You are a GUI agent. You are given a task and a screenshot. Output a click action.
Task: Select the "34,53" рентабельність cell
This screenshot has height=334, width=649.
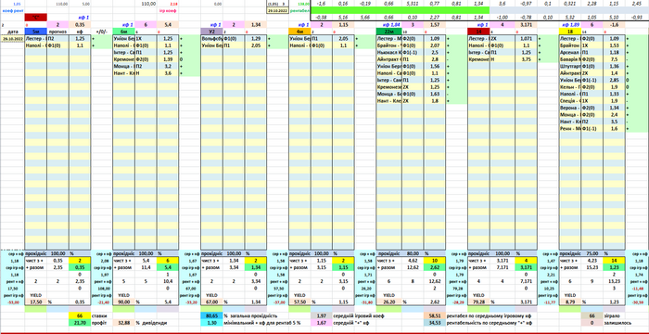click(435, 323)
